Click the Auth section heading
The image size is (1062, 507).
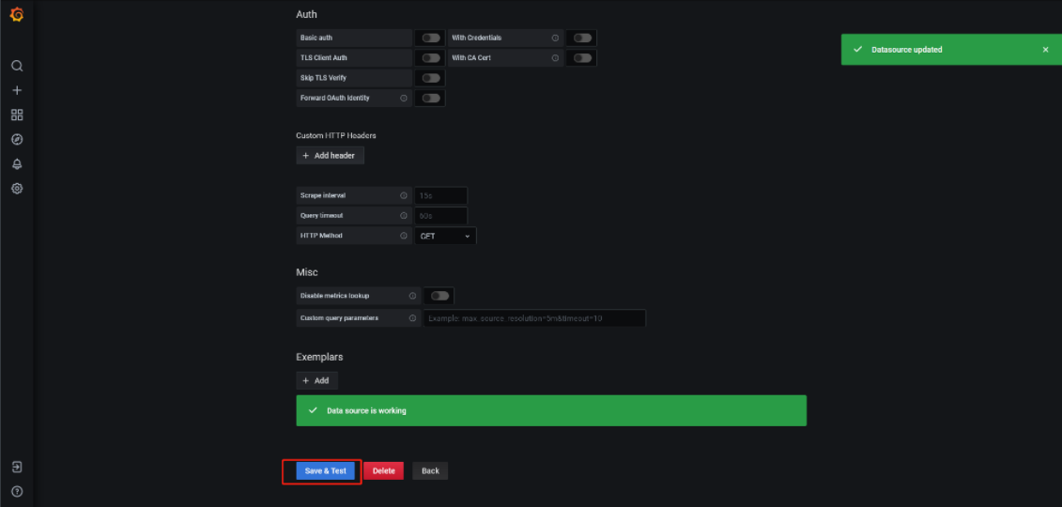pyautogui.click(x=307, y=14)
